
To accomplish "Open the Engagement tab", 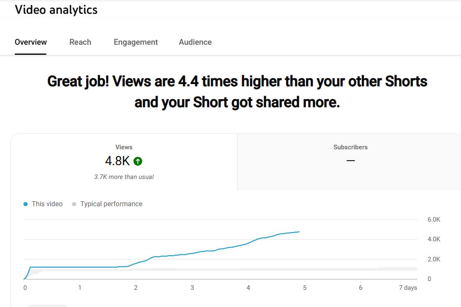I will 136,42.
